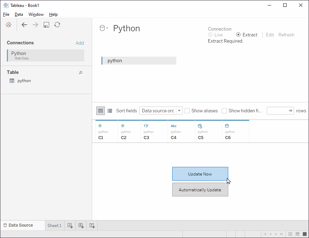Click the rows count input field
The height and width of the screenshot is (238, 309).
point(277,111)
